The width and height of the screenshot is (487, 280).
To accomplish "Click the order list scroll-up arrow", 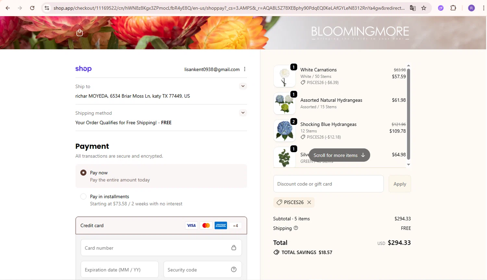I will 408,65.
